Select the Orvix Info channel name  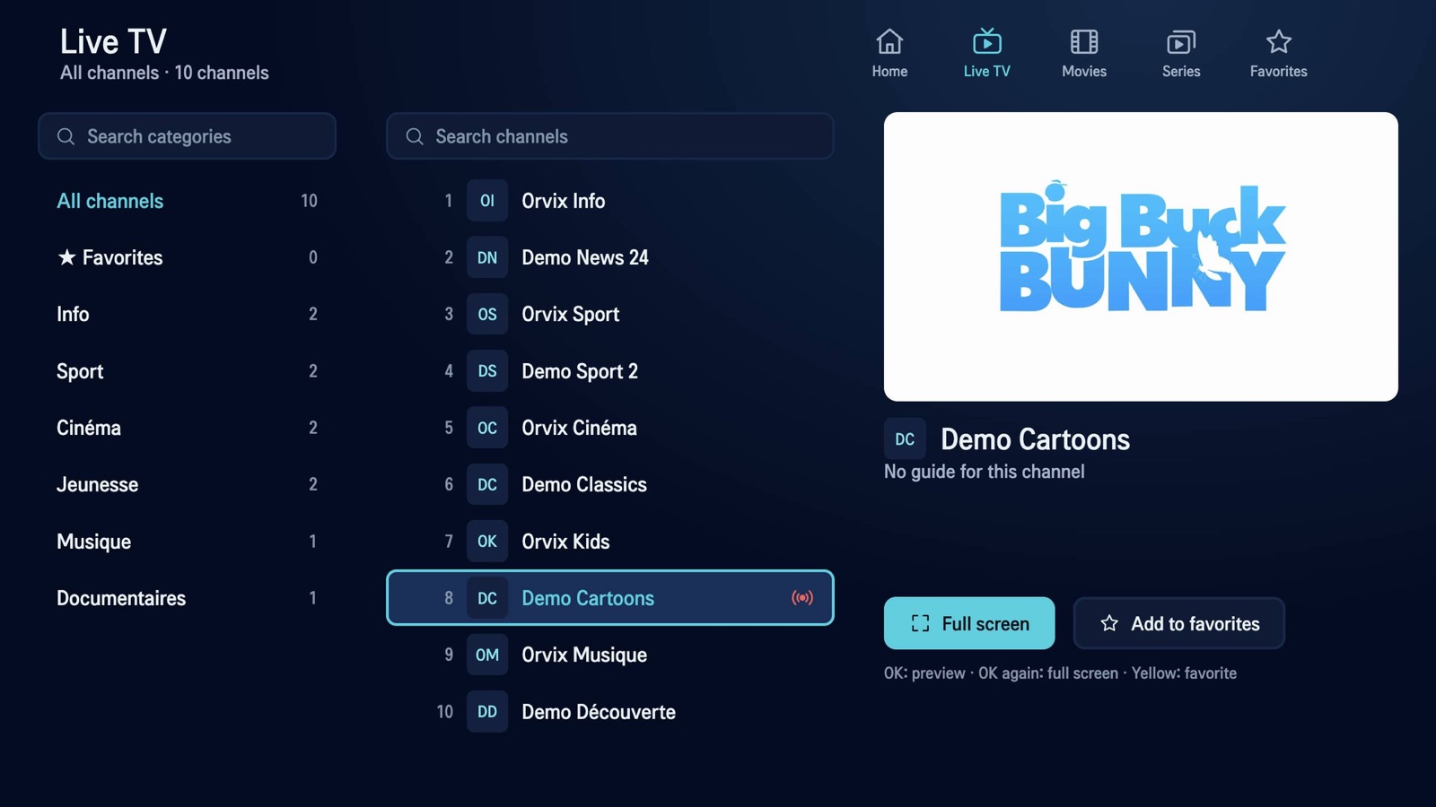tap(564, 201)
